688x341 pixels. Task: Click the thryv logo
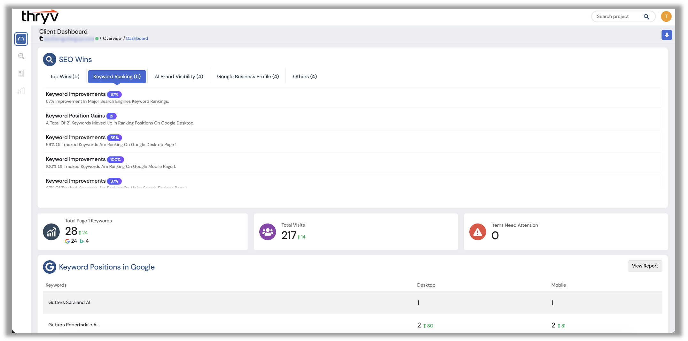[40, 17]
